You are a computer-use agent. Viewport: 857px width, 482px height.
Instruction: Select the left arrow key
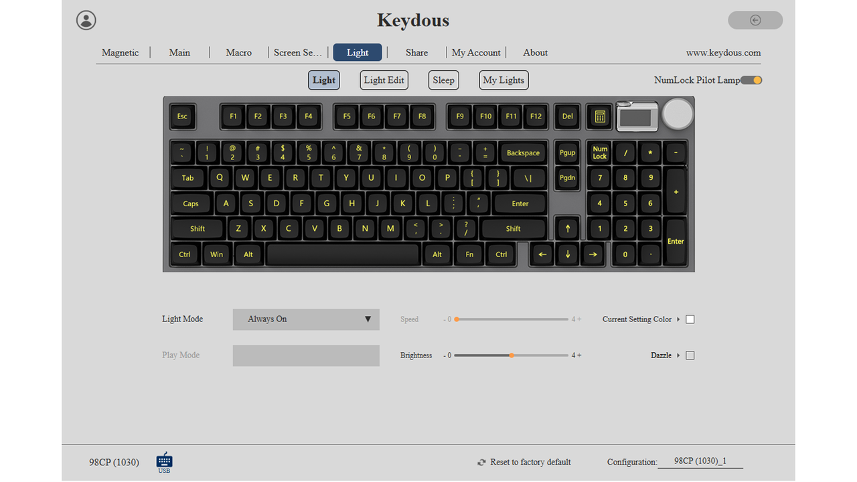542,254
